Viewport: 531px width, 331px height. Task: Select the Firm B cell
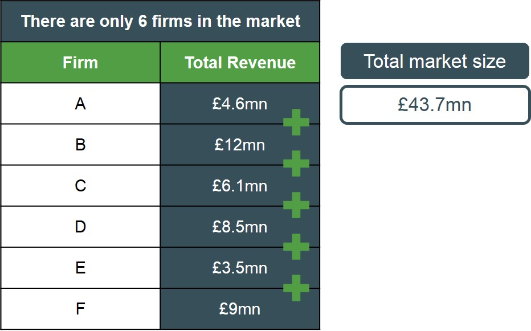coord(80,145)
